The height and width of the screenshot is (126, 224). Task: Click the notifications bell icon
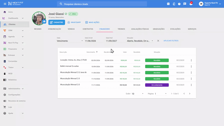pyautogui.click(x=191, y=4)
